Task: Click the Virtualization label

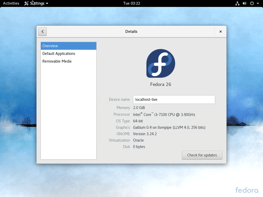Action: pyautogui.click(x=119, y=140)
